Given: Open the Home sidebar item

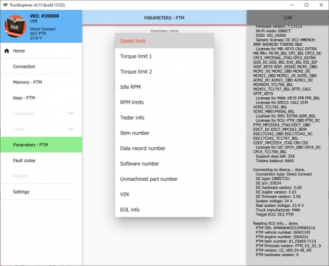Looking at the screenshot, I should [41, 51].
